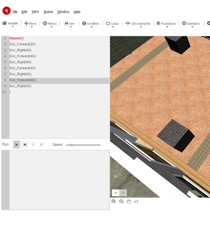
Task: Expand the Loops dropdown arrow
Action: point(112,27)
